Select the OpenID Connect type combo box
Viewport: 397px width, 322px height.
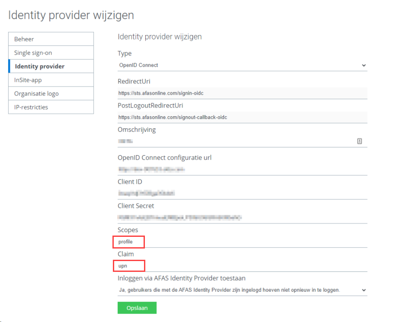[x=242, y=65]
